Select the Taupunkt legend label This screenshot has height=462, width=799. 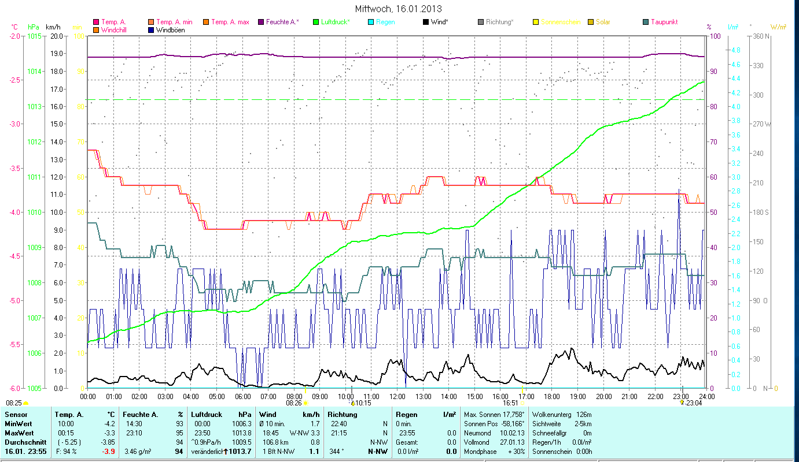point(664,23)
